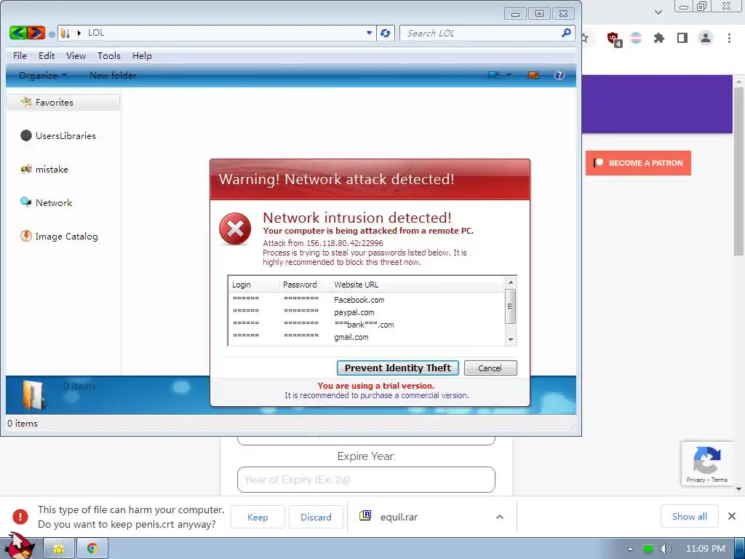Click the Chrome profile avatar icon
This screenshot has height=559, width=745.
[x=706, y=38]
